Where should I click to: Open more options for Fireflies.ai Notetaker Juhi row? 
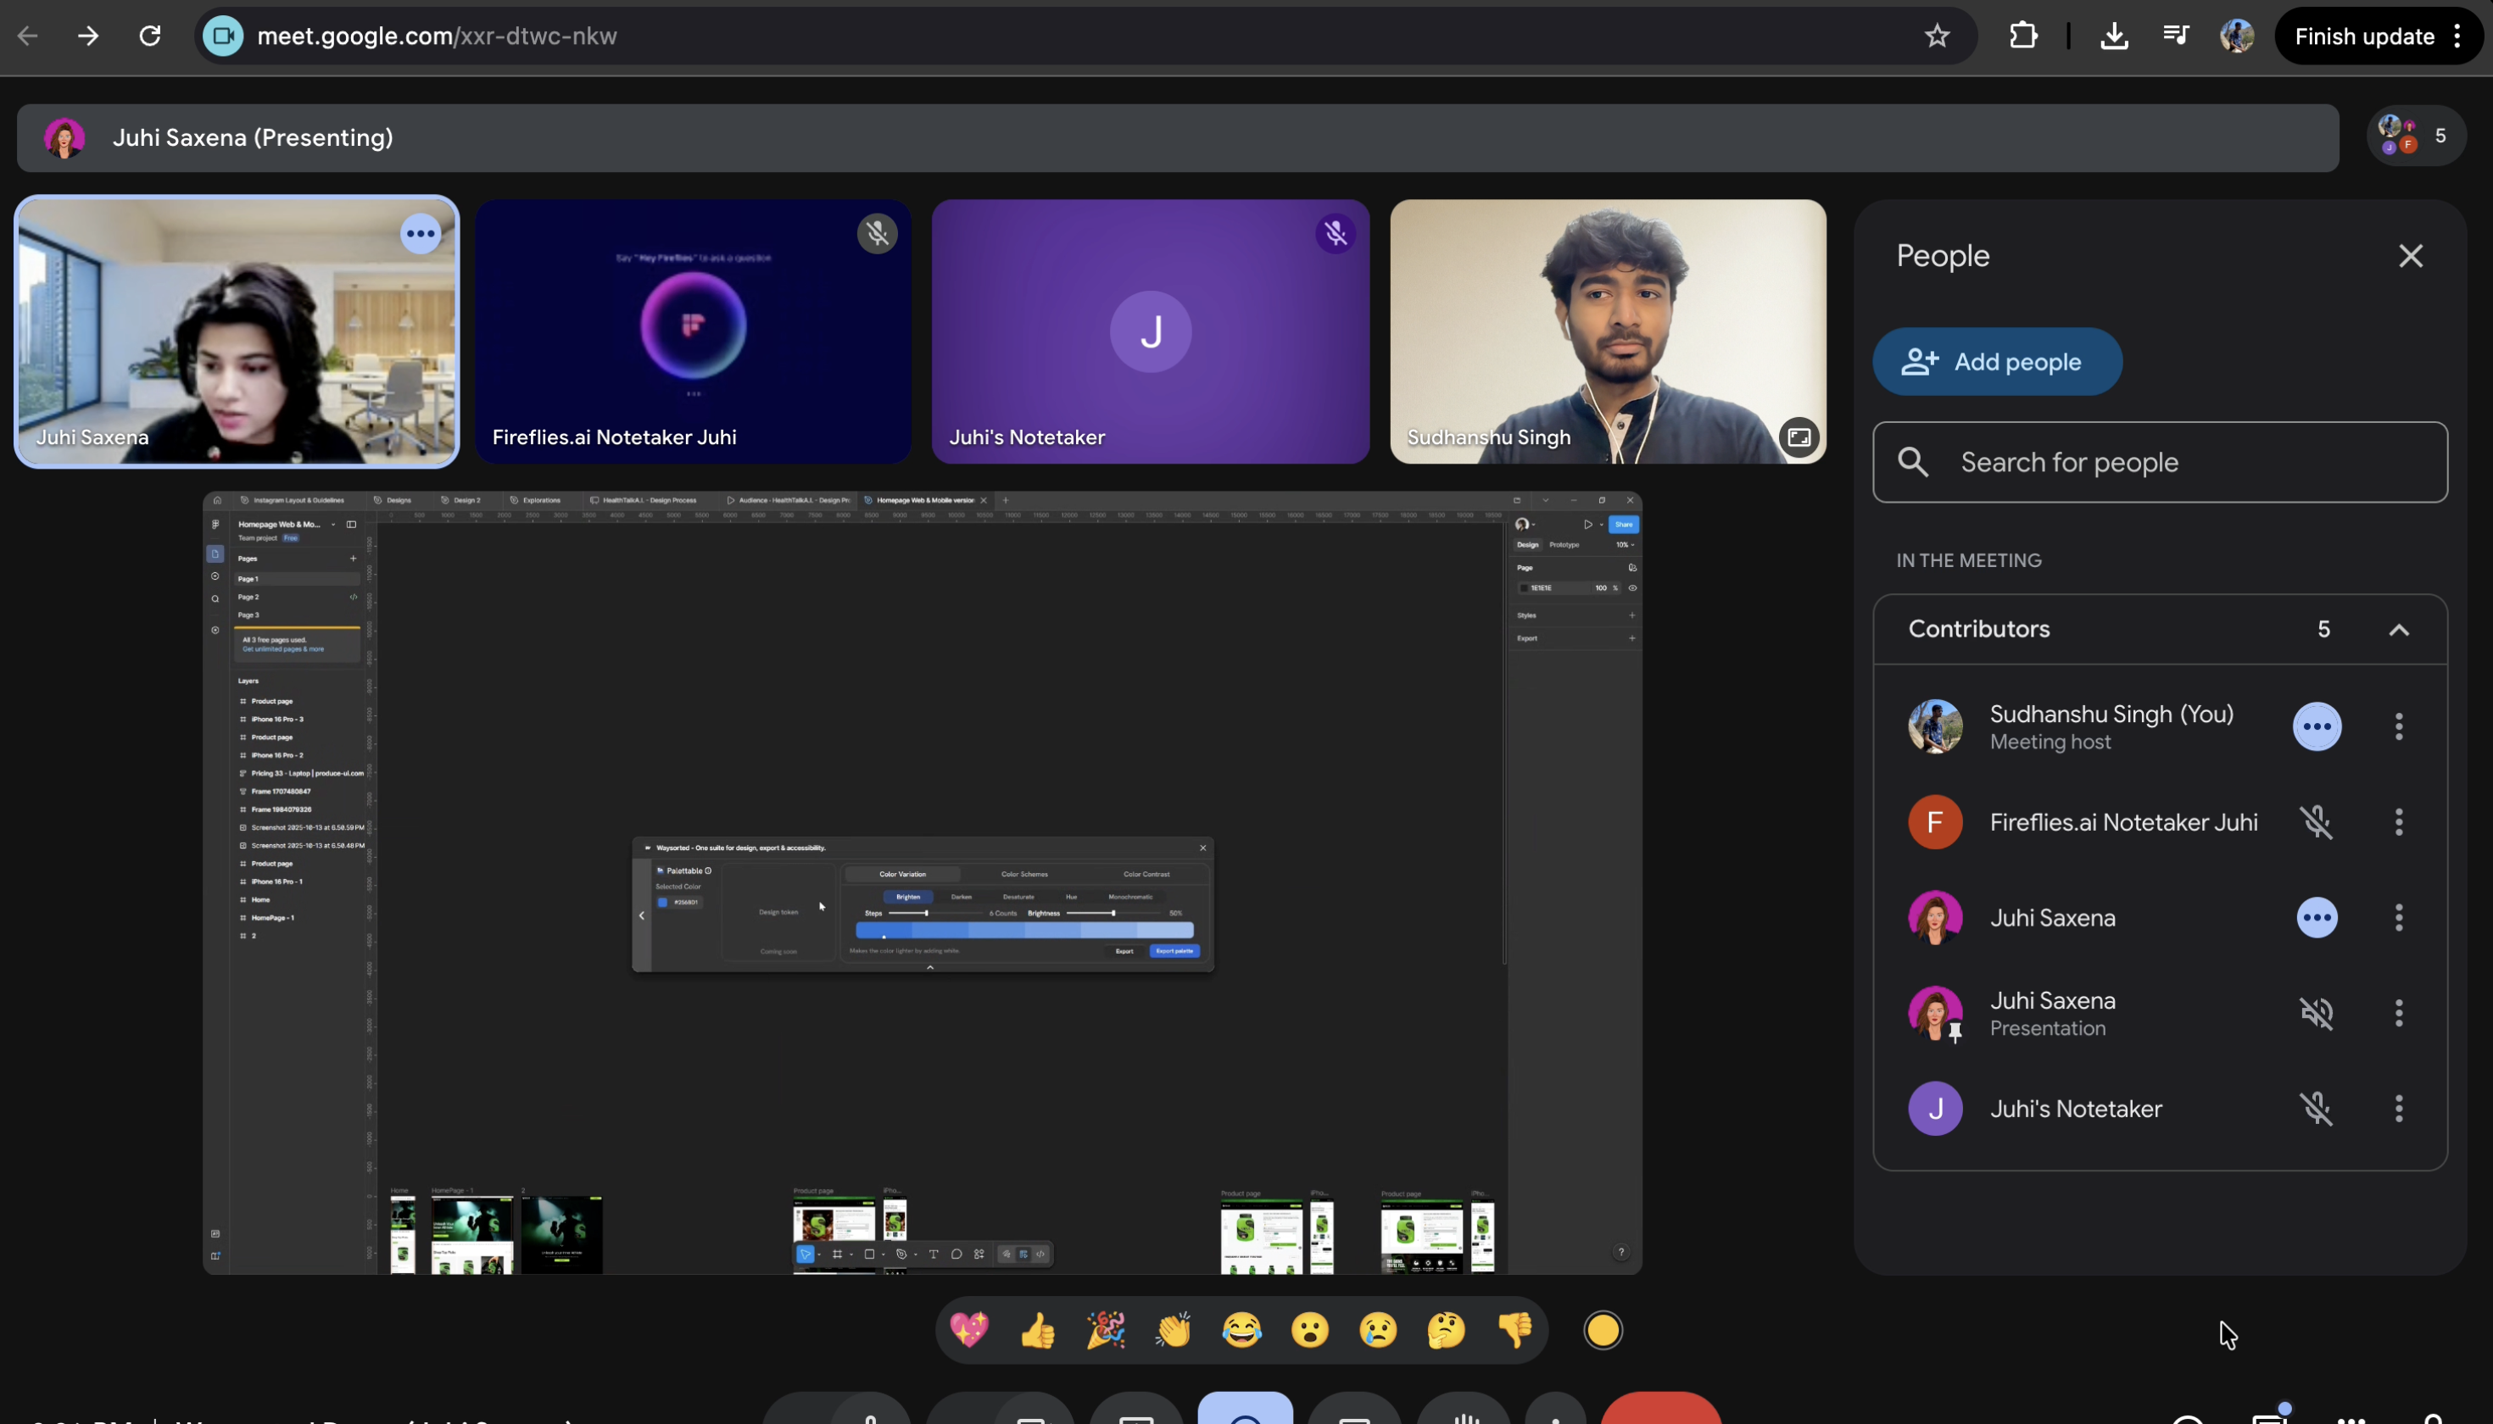(2398, 822)
